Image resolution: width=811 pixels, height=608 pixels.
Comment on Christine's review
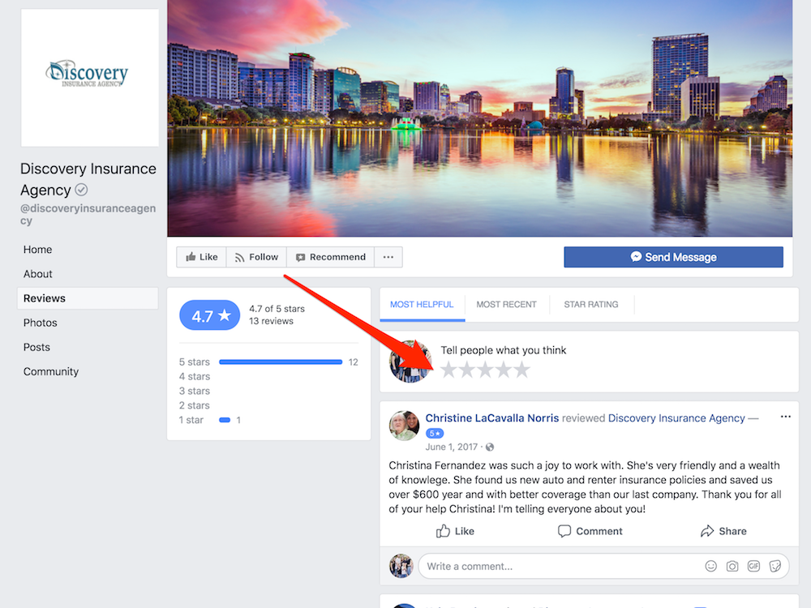tap(590, 531)
